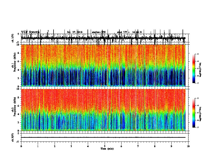
Task: Click inside the ch.1 spectrogram panel
Action: click(x=103, y=65)
